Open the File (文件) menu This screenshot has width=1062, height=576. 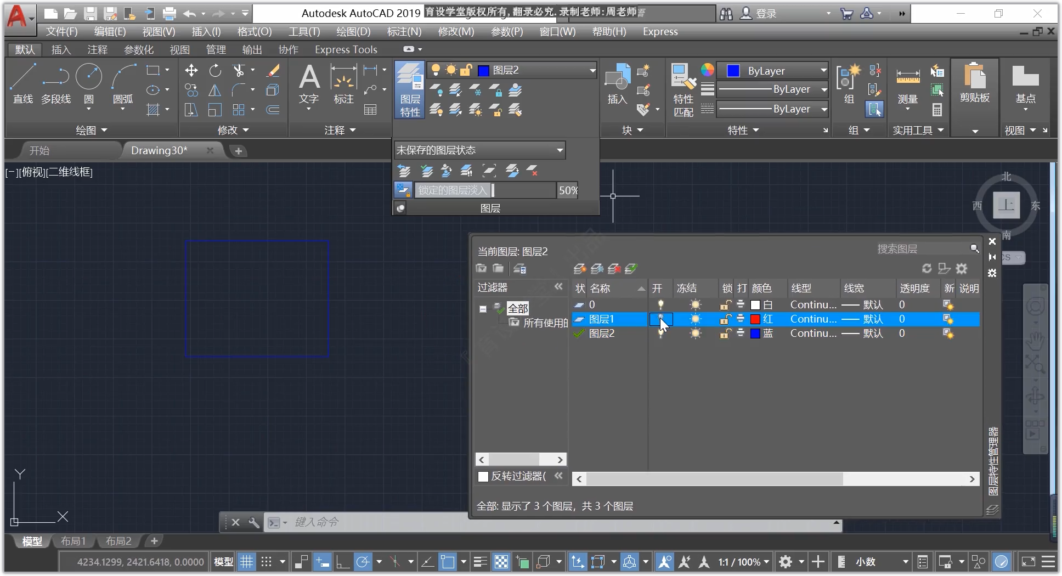click(61, 32)
